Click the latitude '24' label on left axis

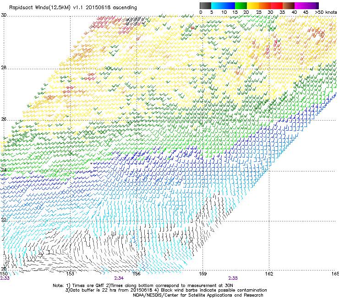[x=4, y=170]
